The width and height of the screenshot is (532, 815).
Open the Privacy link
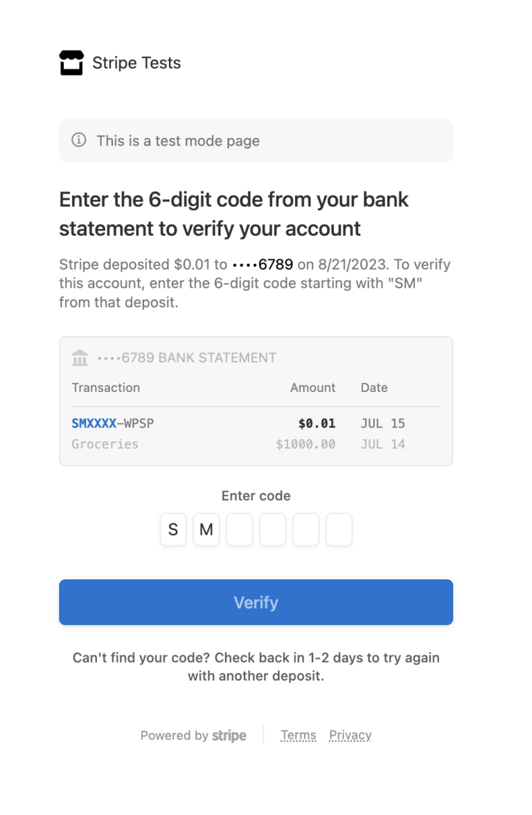click(351, 735)
